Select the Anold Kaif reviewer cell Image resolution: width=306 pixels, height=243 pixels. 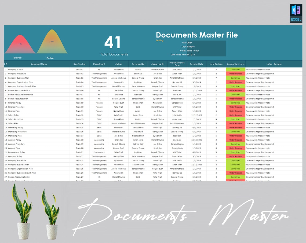(x=138, y=132)
